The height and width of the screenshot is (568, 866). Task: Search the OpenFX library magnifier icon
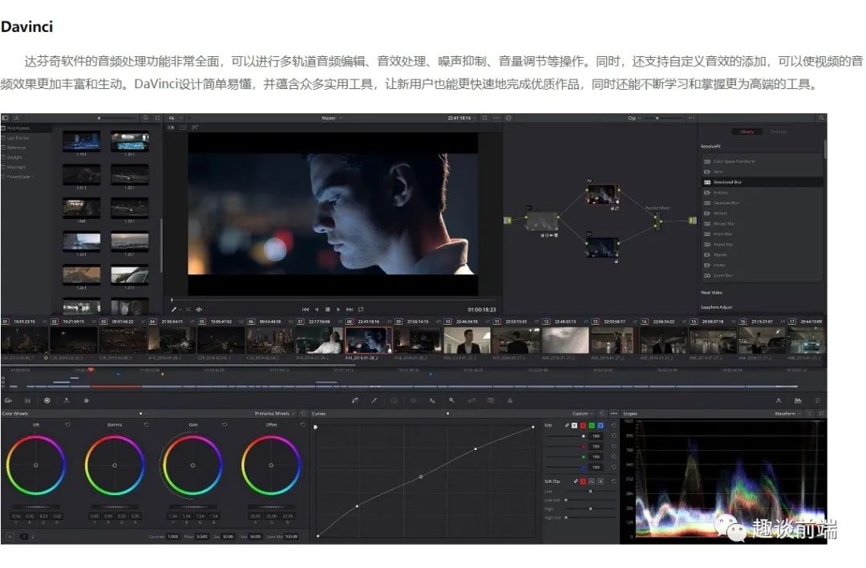(x=822, y=118)
